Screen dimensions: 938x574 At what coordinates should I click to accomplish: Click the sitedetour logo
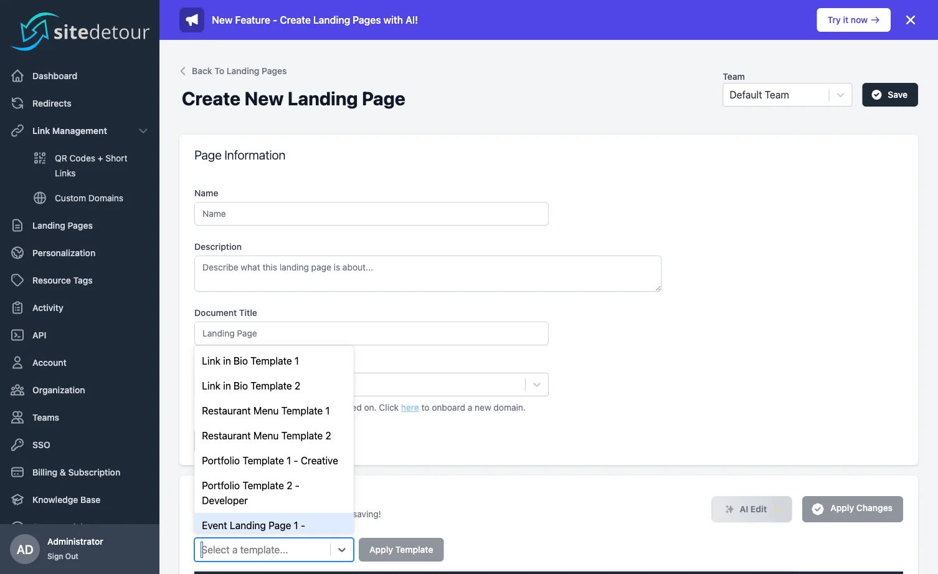79,30
